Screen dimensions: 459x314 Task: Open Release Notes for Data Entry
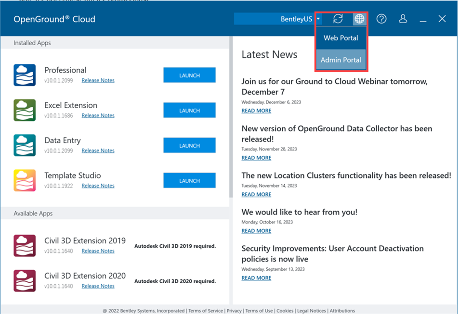(x=98, y=151)
